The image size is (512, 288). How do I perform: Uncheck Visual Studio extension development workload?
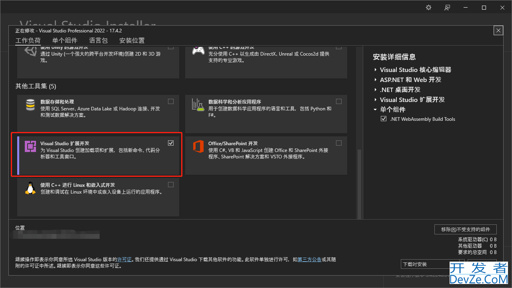pos(171,143)
